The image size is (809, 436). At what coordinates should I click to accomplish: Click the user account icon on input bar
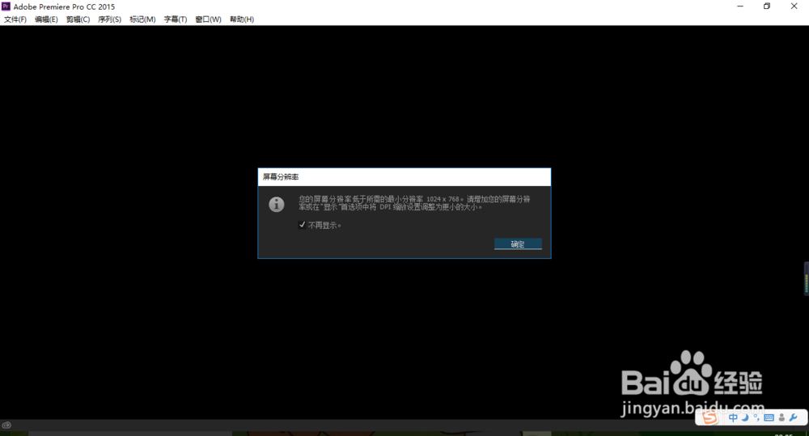pyautogui.click(x=781, y=418)
